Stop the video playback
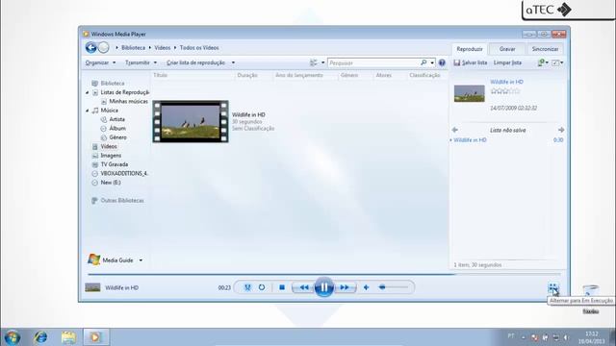616x346 pixels. (282, 287)
